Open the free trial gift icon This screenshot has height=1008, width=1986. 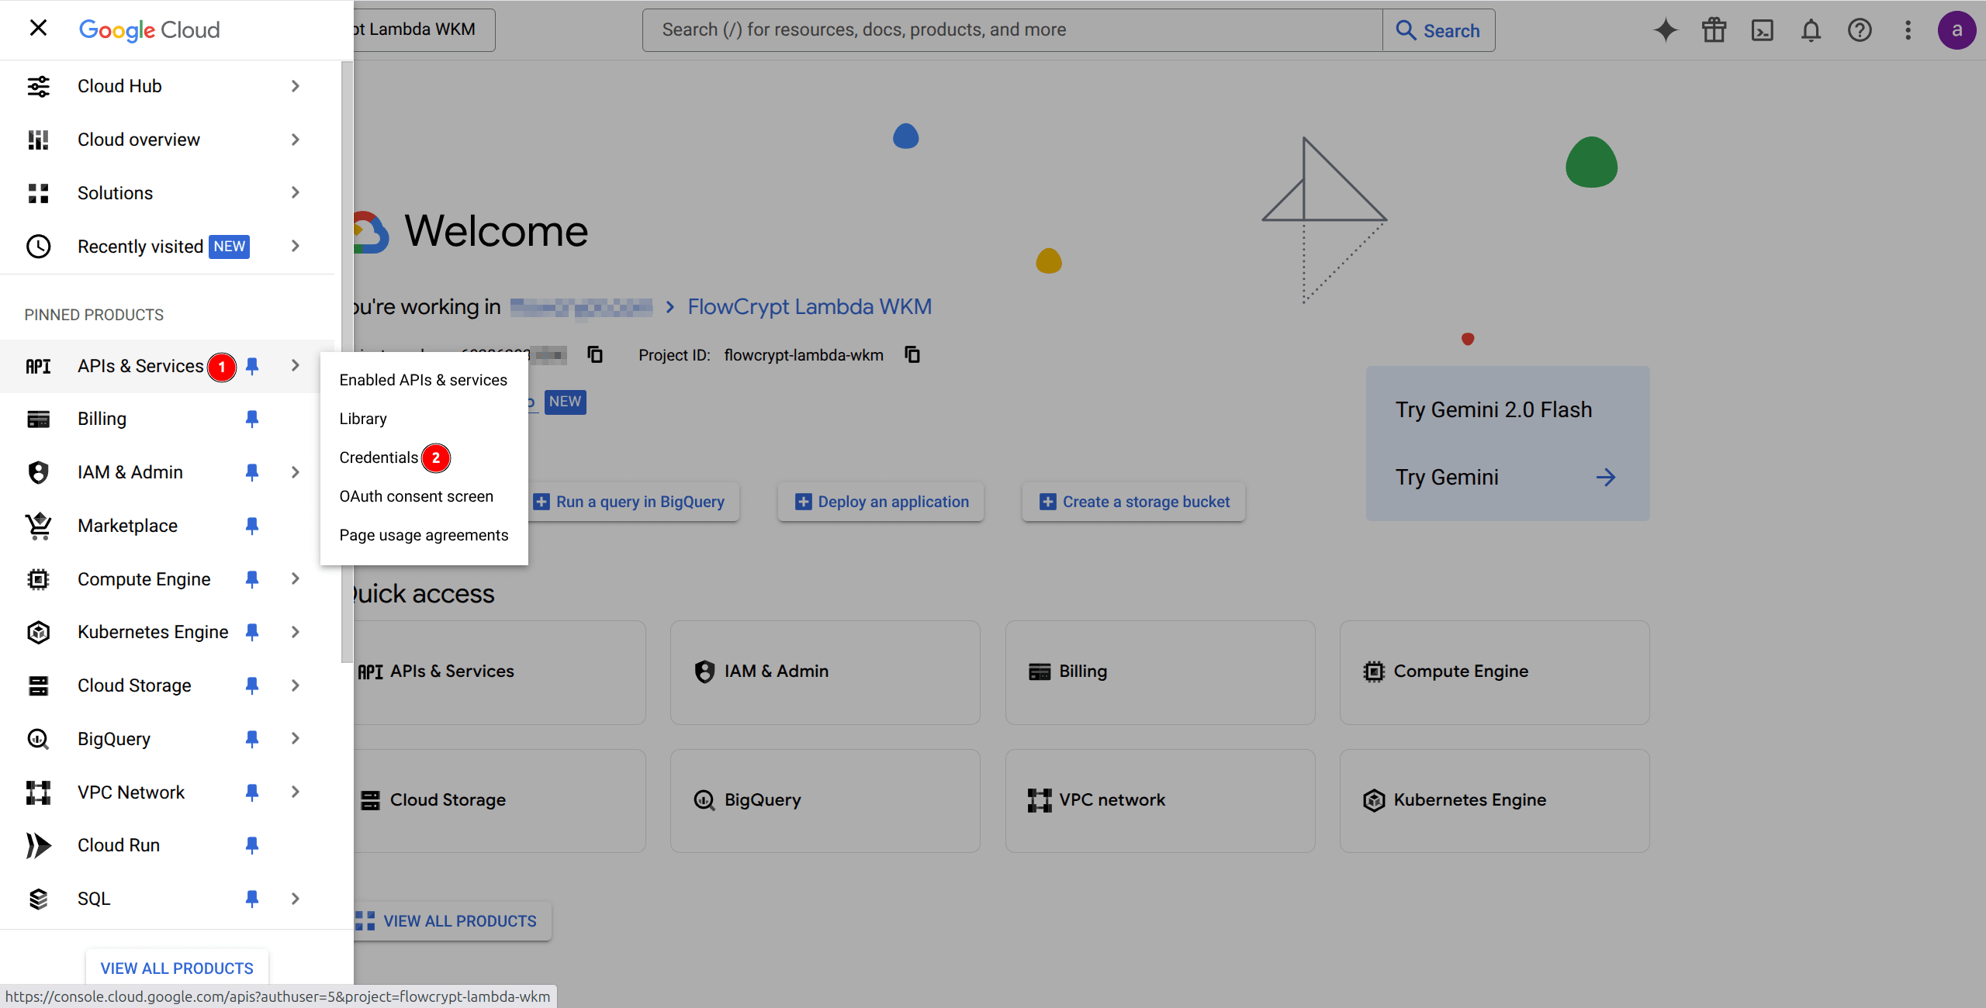[1714, 30]
